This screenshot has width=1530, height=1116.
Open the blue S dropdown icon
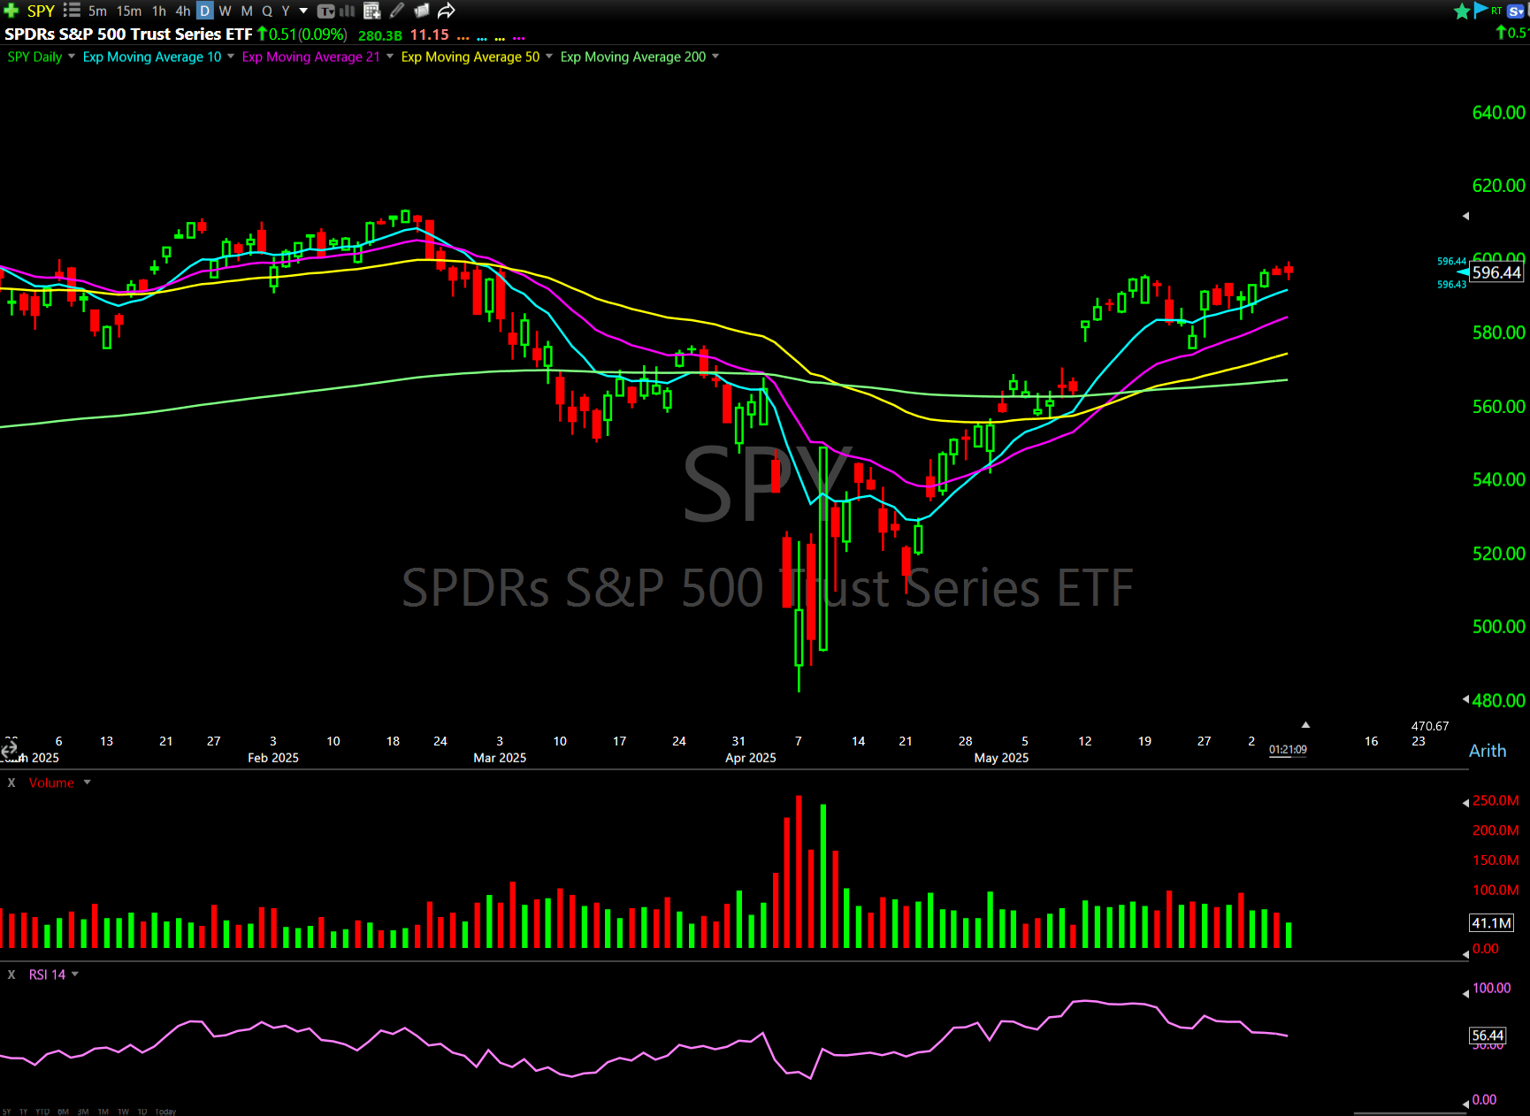[1517, 11]
